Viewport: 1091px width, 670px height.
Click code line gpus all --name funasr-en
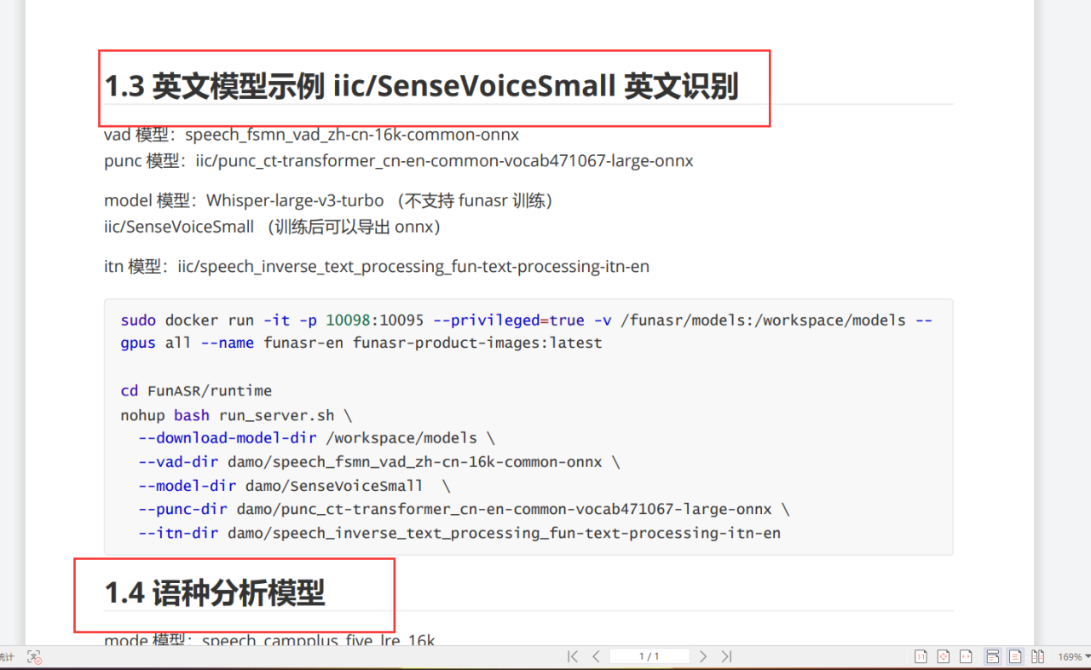pos(361,343)
